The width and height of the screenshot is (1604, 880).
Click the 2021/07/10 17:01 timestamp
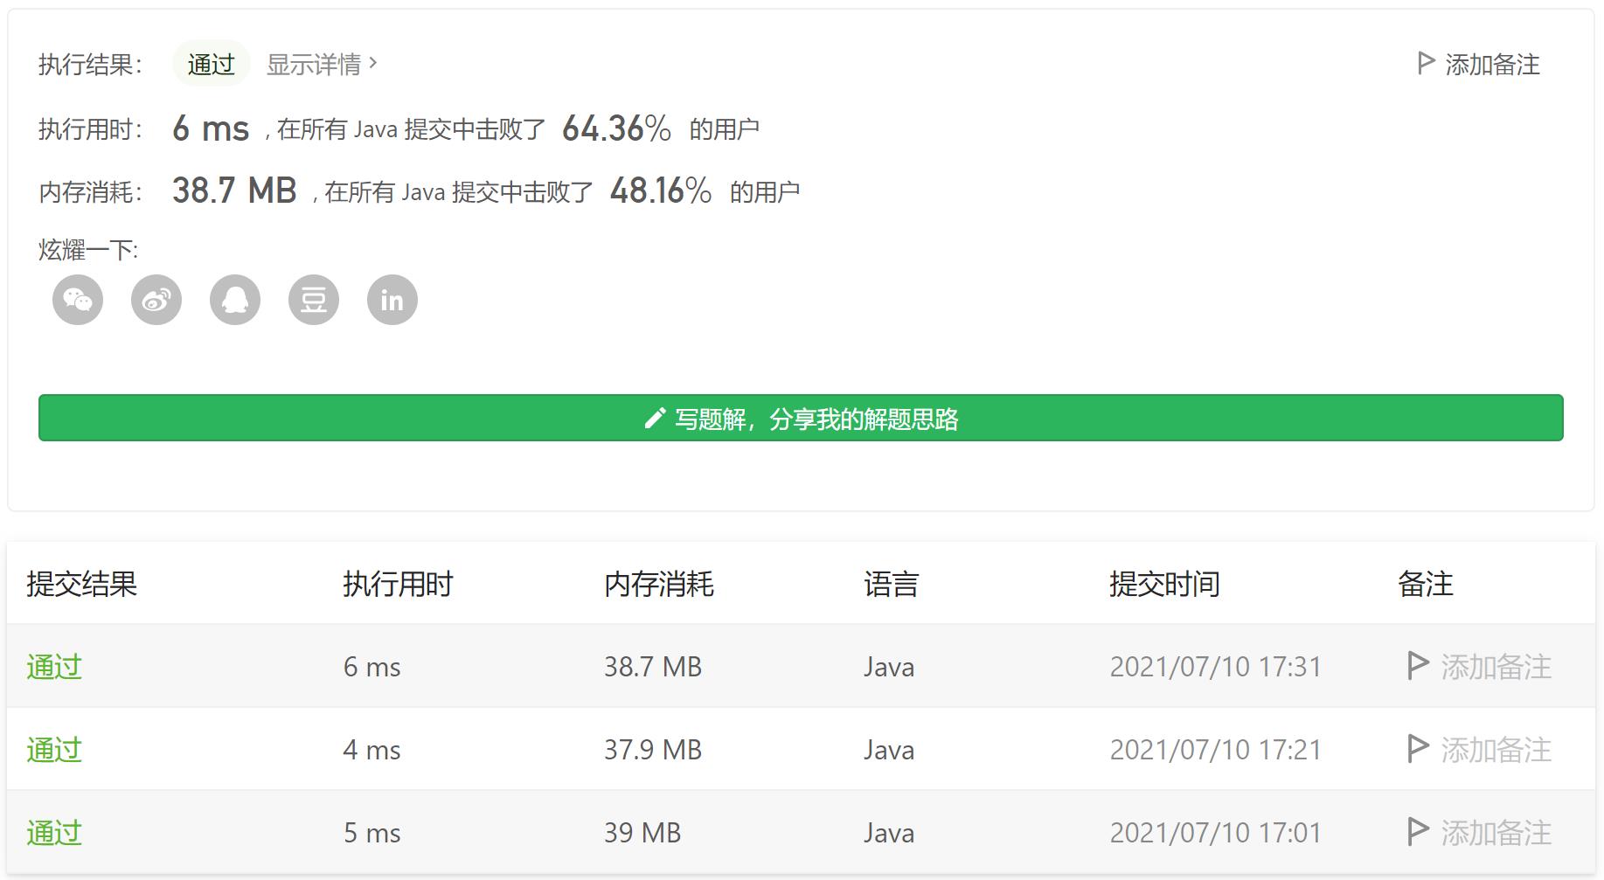pyautogui.click(x=1216, y=833)
